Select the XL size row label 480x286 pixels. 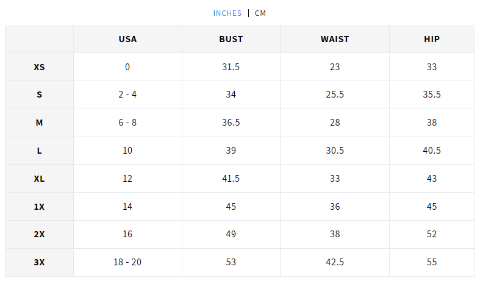[x=39, y=179]
